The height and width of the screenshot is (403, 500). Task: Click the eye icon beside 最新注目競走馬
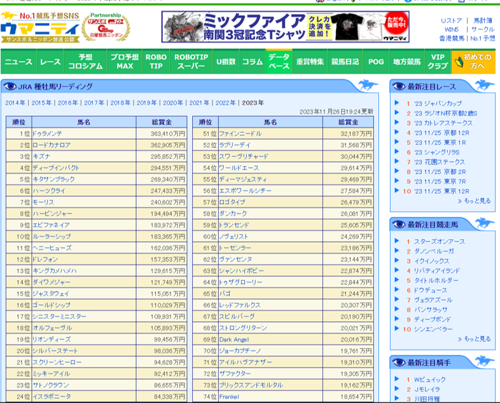[399, 224]
